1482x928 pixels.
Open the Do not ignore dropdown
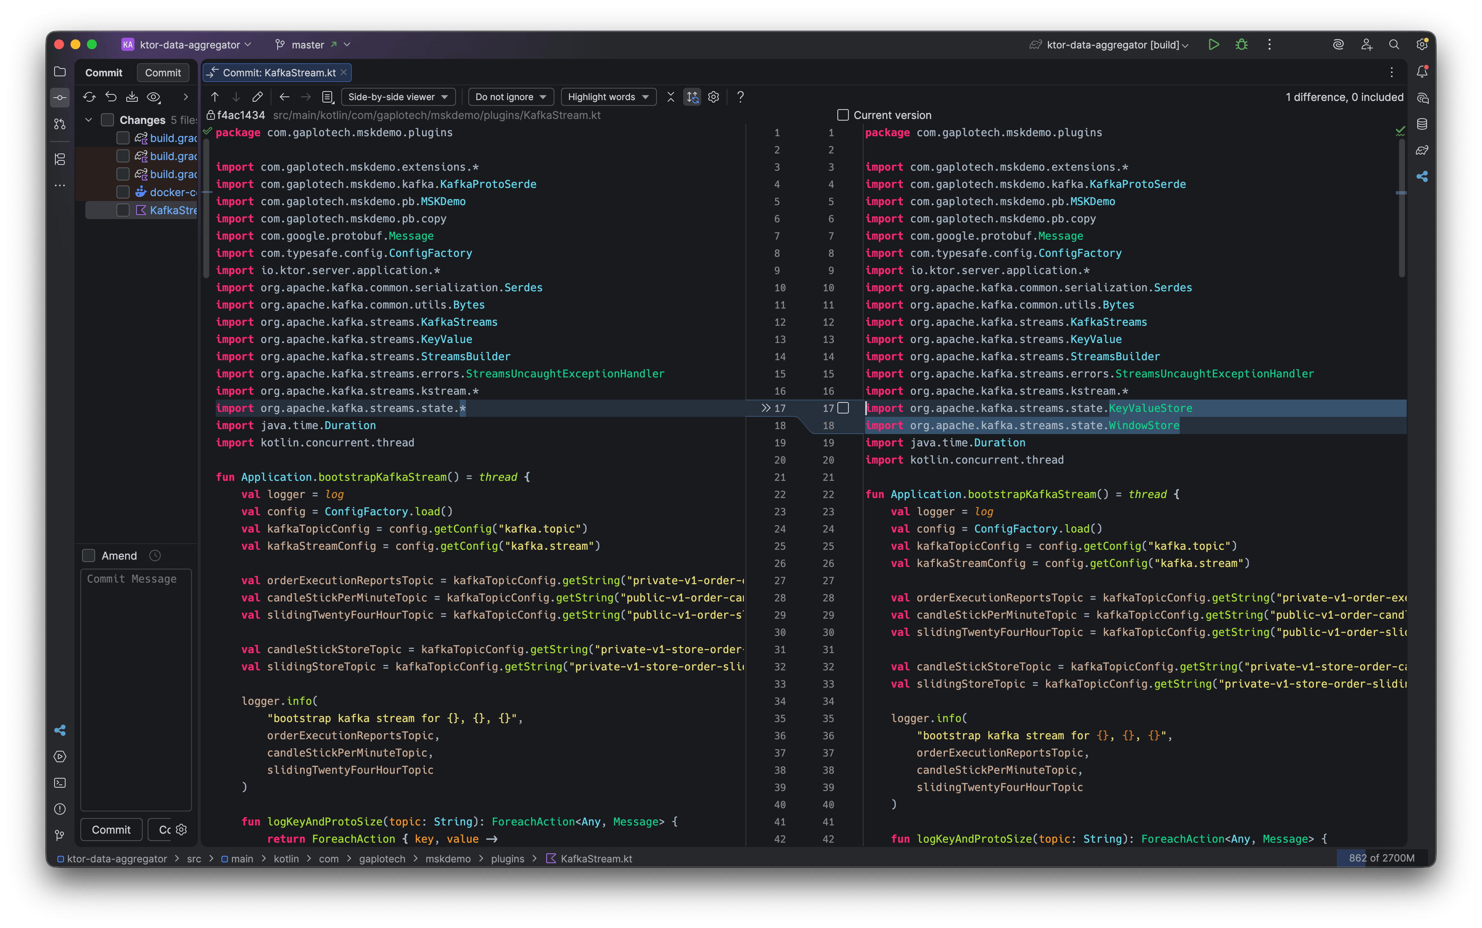(511, 97)
